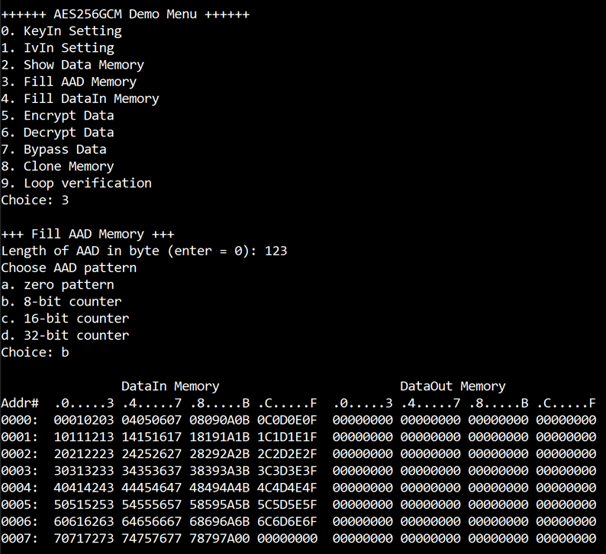
Task: Click the '3. Fill AAD Memory' menu line
Action: tap(69, 82)
